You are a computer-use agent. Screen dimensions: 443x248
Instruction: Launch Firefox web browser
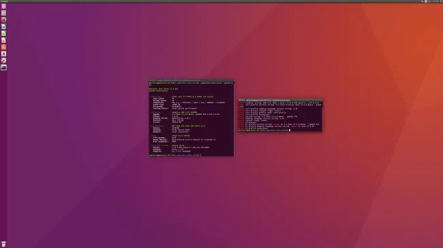3,20
